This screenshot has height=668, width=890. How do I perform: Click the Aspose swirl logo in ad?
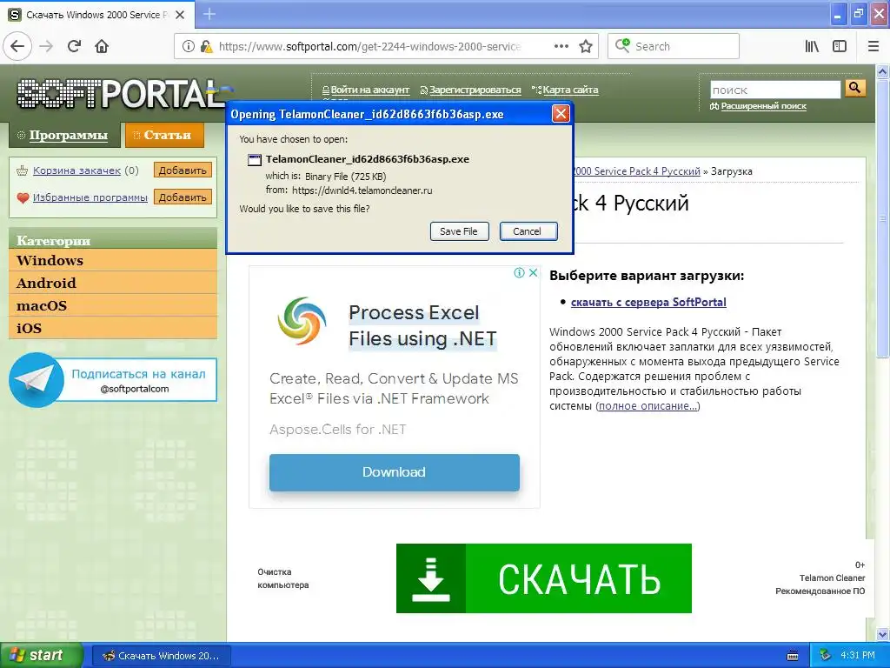(302, 321)
